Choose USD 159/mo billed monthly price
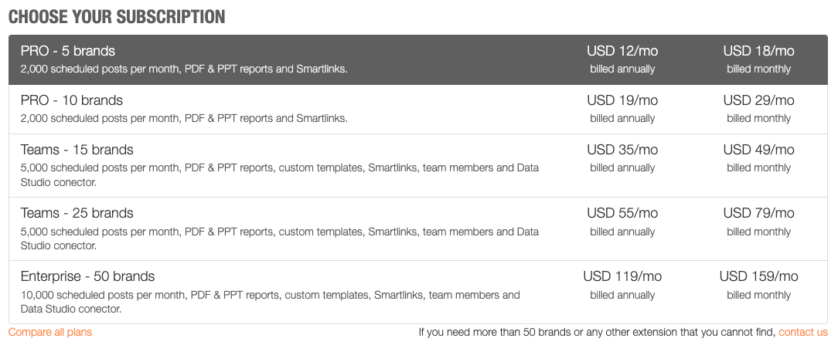 pyautogui.click(x=758, y=284)
